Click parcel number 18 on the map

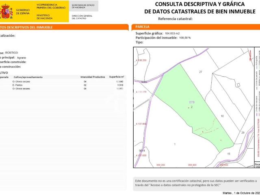(x=222, y=116)
